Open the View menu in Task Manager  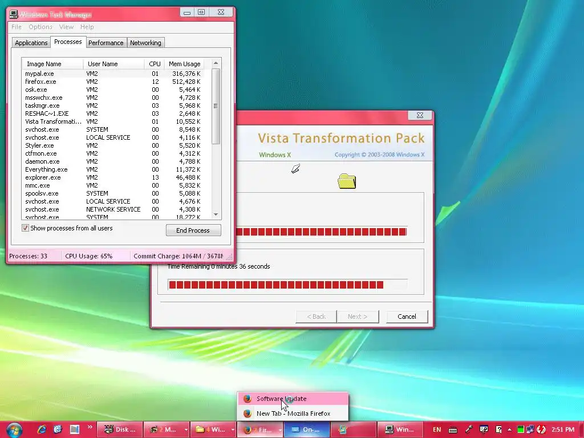(x=66, y=27)
